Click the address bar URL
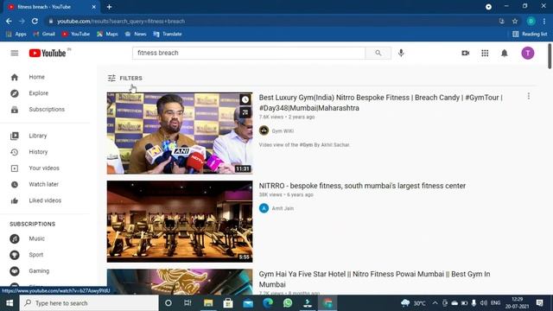Image resolution: width=553 pixels, height=311 pixels. (x=121, y=21)
